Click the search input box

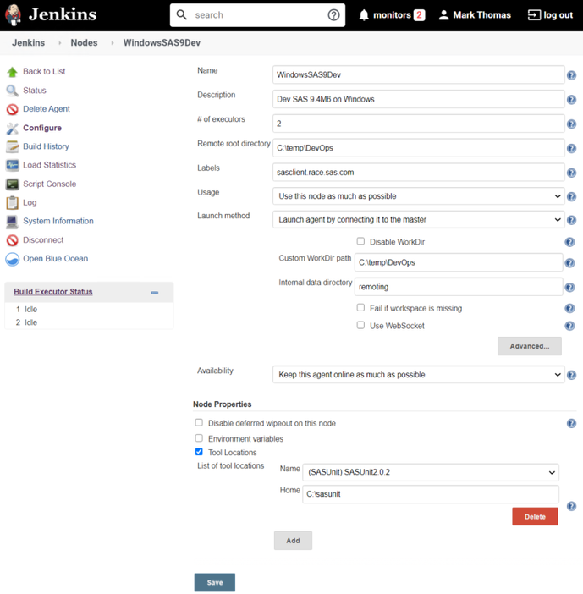tap(257, 15)
